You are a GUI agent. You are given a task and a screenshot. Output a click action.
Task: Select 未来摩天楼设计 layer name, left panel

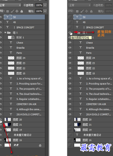(x=23, y=135)
